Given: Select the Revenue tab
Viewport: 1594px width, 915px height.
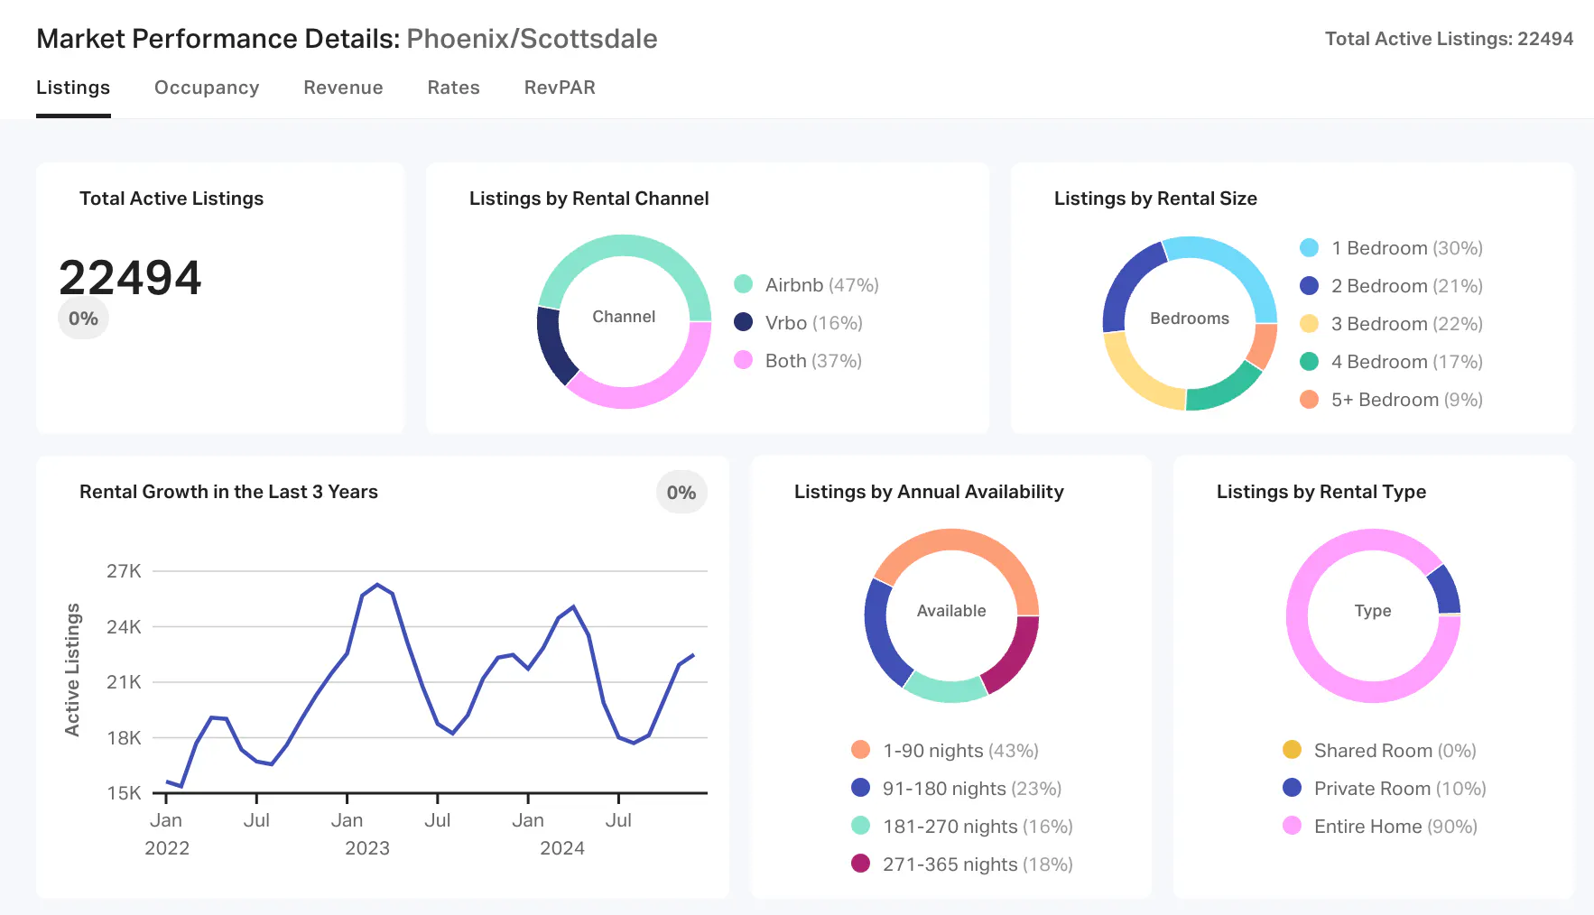Looking at the screenshot, I should [343, 88].
